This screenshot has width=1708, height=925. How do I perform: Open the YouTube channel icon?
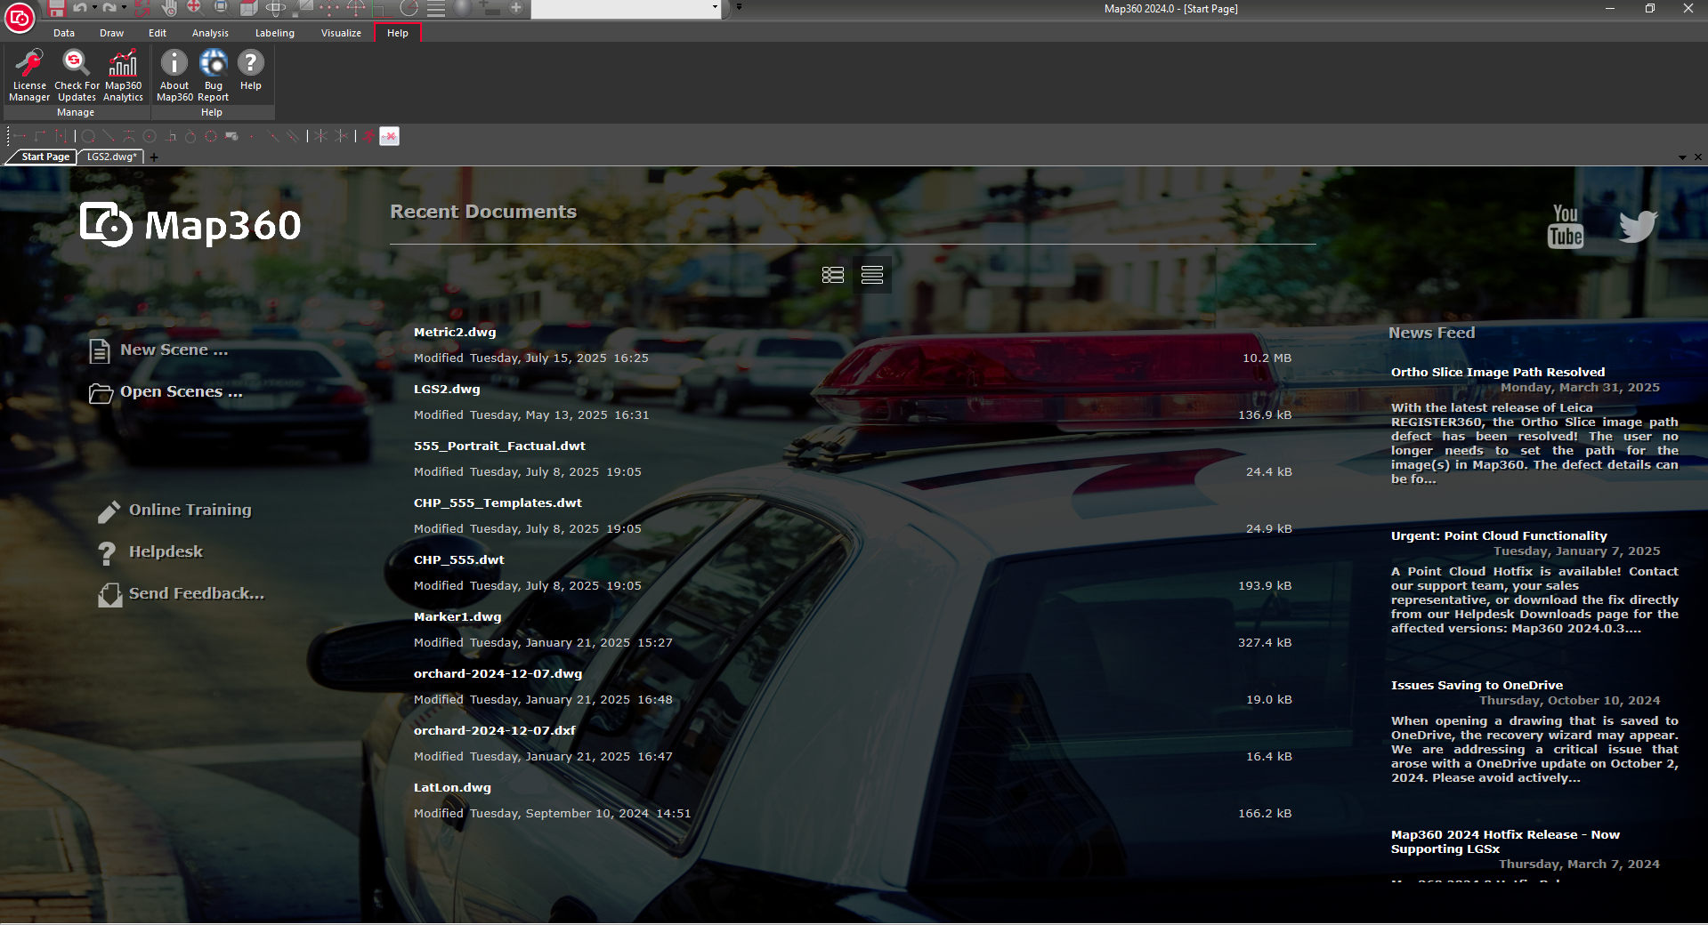(x=1565, y=227)
